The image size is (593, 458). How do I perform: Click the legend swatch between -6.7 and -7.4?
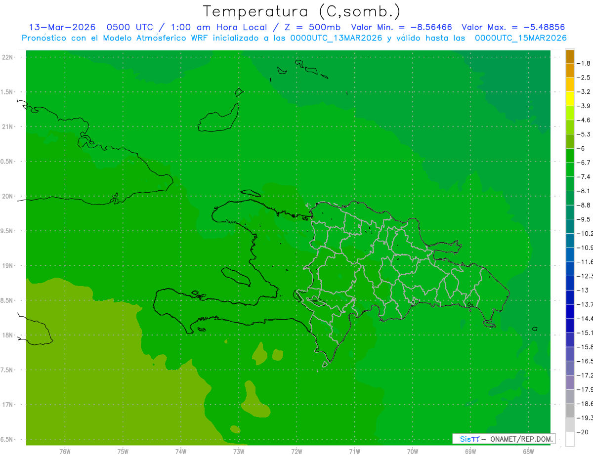(x=570, y=169)
